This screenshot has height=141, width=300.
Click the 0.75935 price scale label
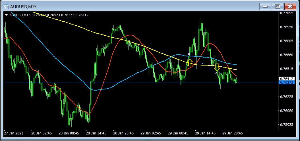(x=286, y=125)
